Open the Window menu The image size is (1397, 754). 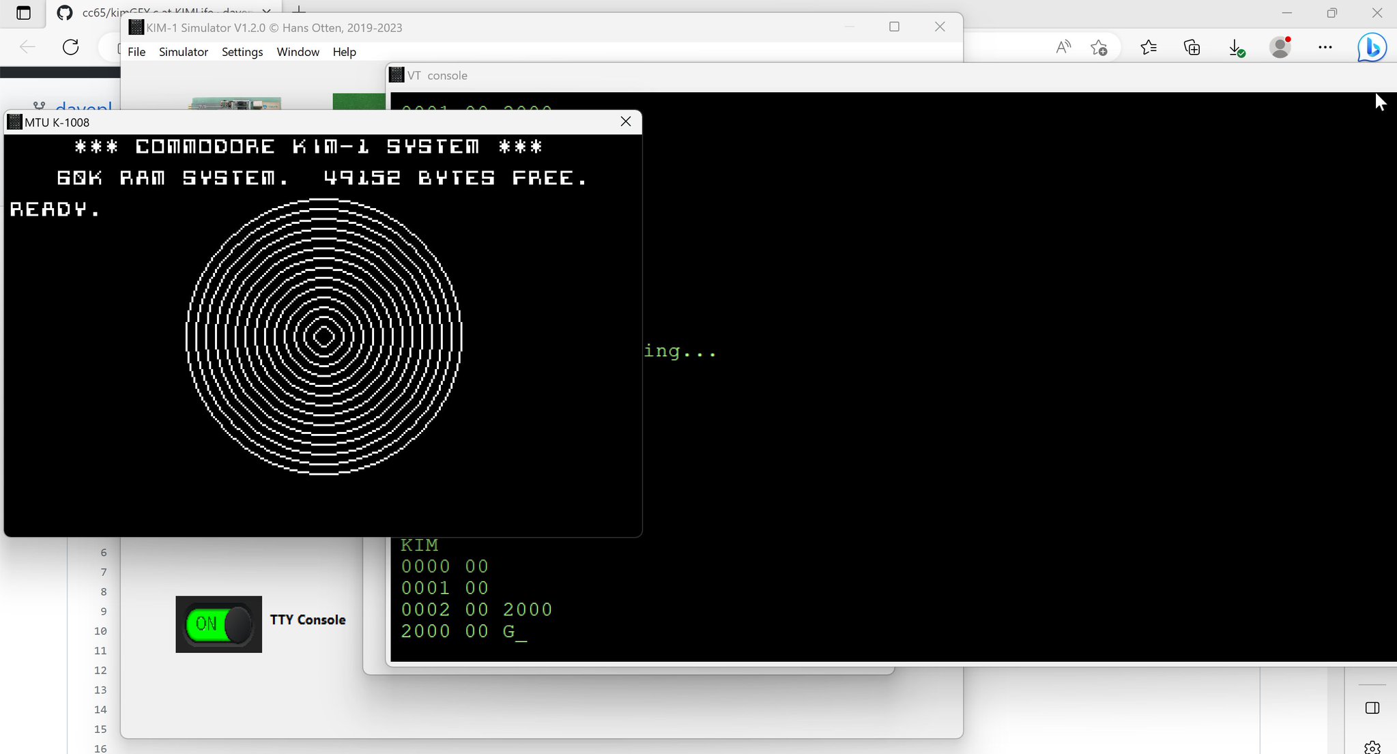pyautogui.click(x=298, y=52)
